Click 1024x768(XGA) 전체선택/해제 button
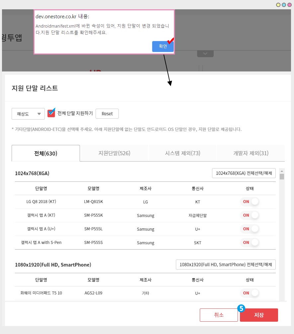This screenshot has height=334, width=294. point(244,173)
